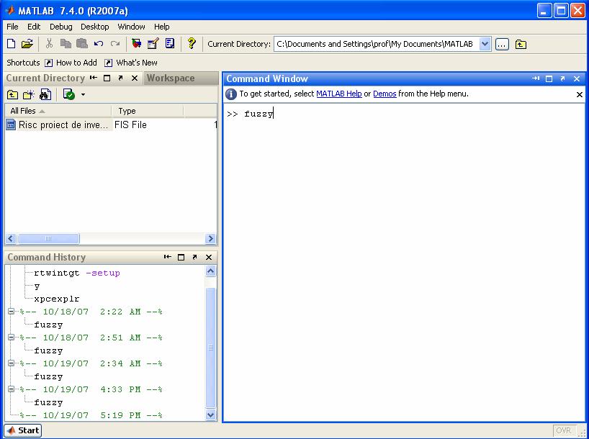Open the How to Add shortcut
Viewport: 589px width, 439px height.
(x=71, y=63)
